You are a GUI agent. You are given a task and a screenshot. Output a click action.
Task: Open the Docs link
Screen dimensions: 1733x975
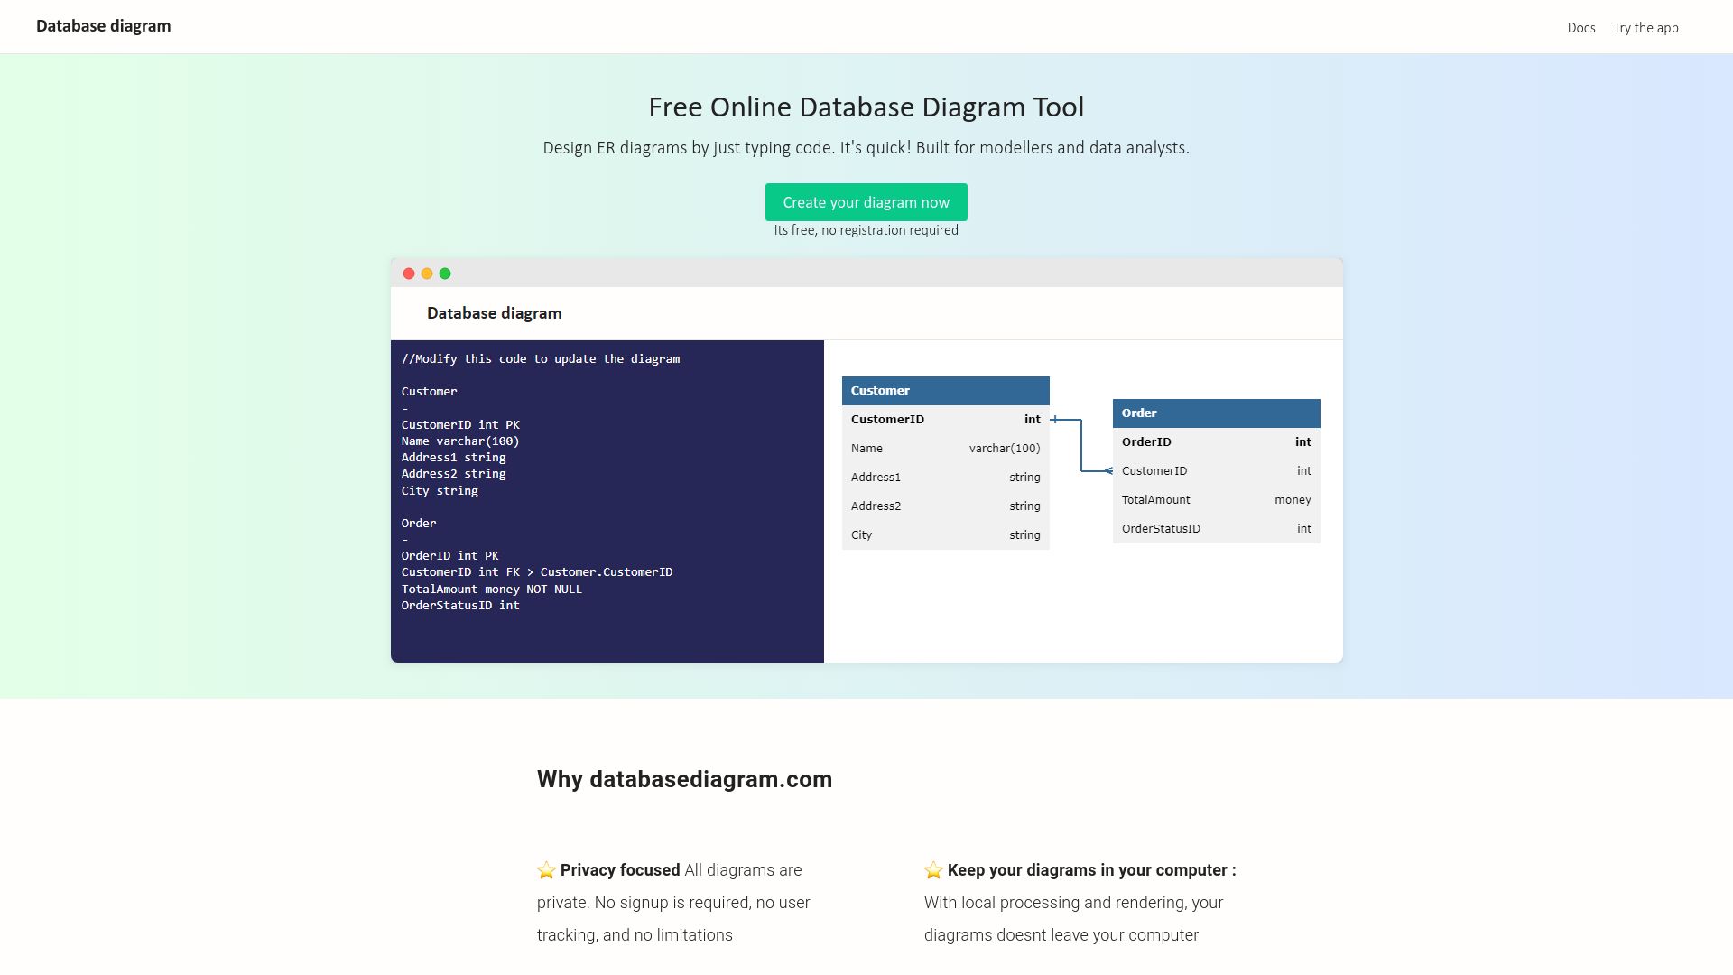tap(1581, 28)
